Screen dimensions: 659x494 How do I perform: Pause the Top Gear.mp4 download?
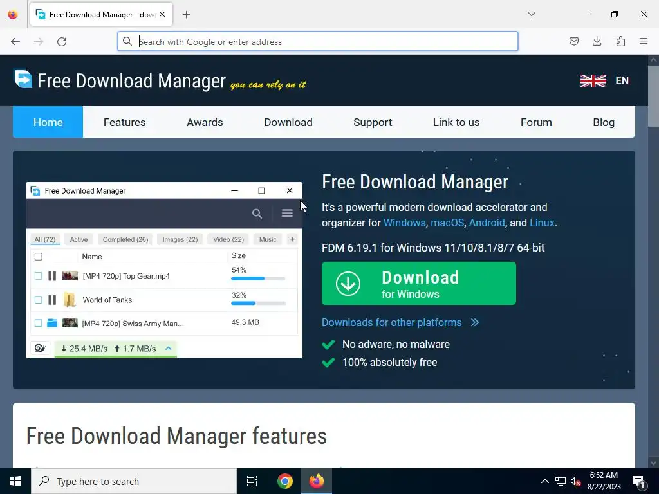52,276
